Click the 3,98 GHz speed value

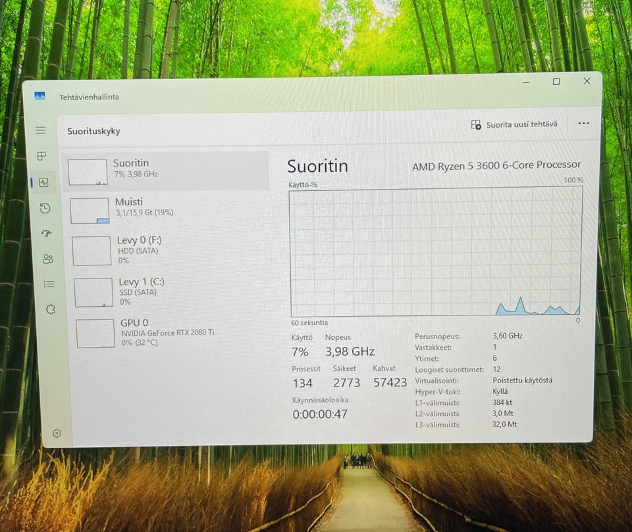coord(350,352)
